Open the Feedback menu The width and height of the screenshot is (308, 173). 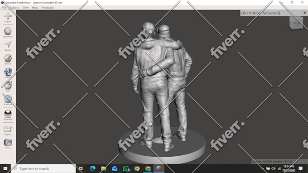pyautogui.click(x=48, y=7)
